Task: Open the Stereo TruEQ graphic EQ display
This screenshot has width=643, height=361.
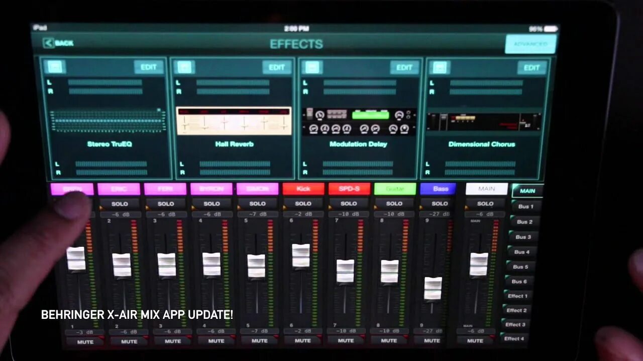Action: point(108,121)
